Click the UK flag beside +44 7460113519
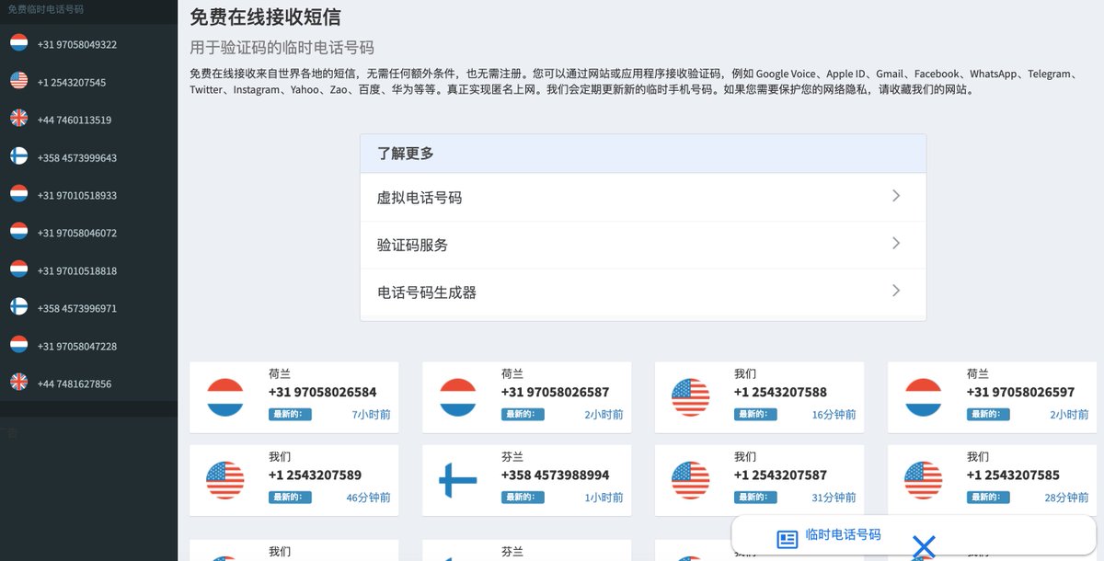1104x561 pixels. 18,119
